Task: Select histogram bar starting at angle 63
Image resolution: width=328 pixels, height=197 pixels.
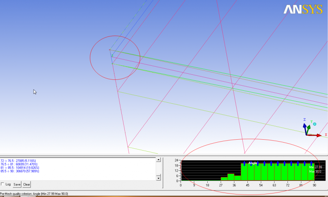Action: pyautogui.click(x=278, y=172)
